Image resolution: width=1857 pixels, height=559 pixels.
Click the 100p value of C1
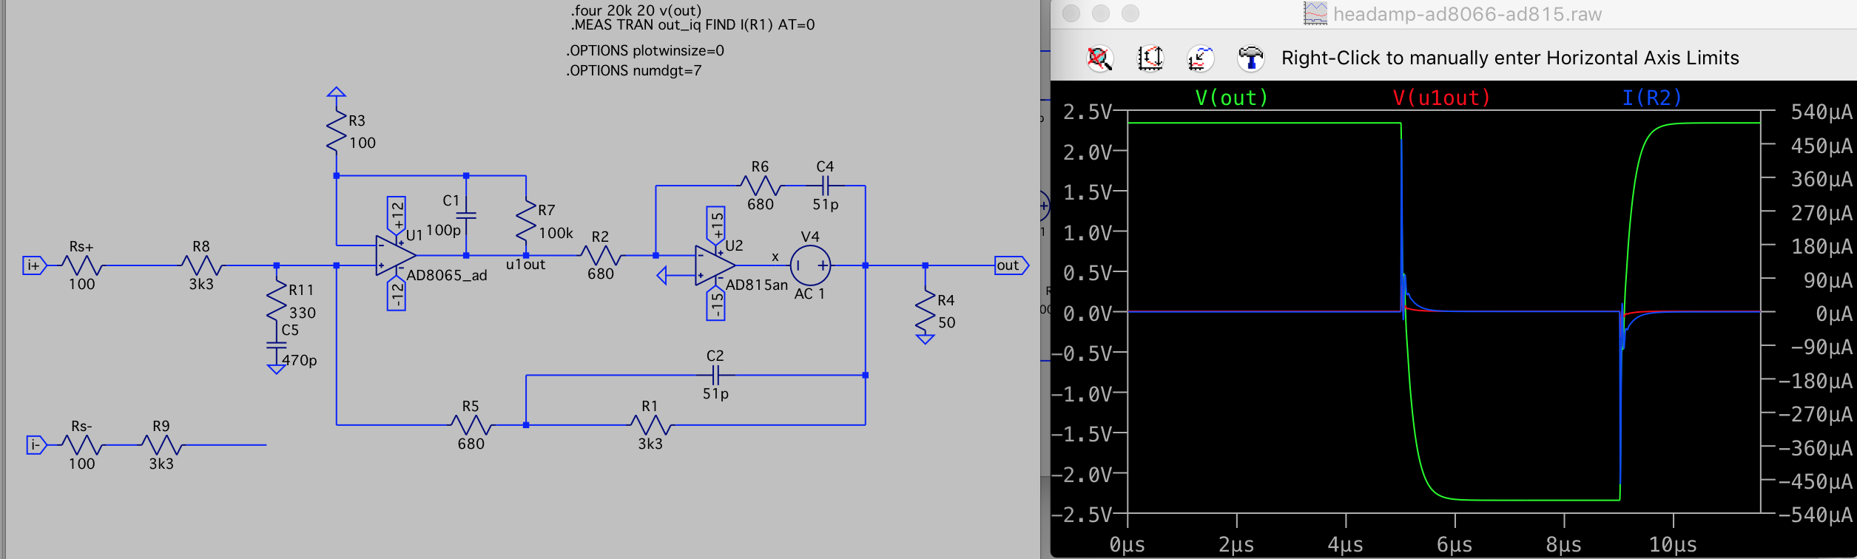[x=443, y=230]
